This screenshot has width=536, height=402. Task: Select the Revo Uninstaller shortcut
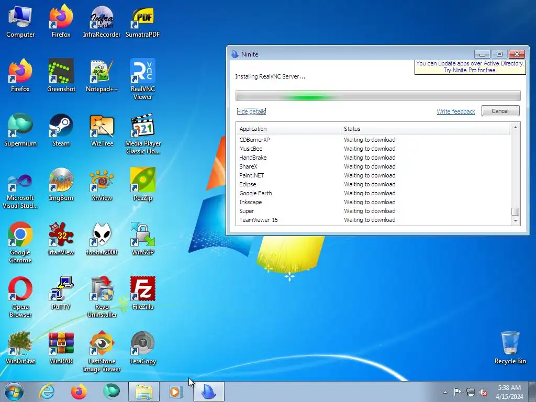tap(102, 297)
